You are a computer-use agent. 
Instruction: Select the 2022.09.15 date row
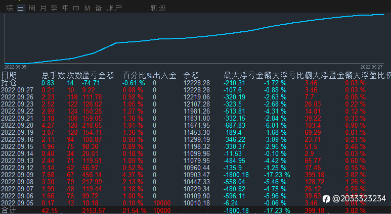pyautogui.click(x=17, y=146)
